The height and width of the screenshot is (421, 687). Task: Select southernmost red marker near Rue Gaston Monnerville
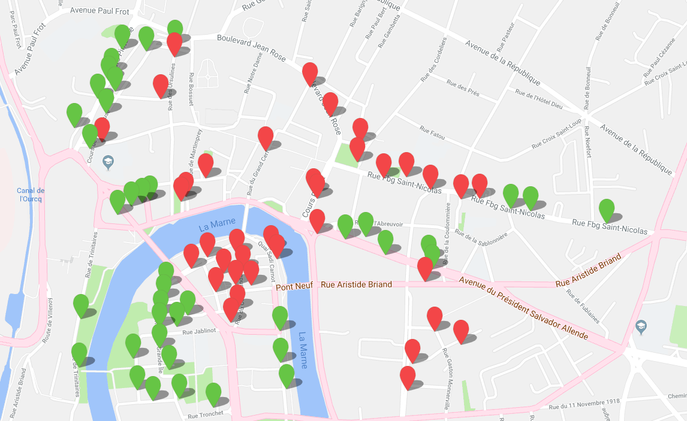pyautogui.click(x=408, y=377)
